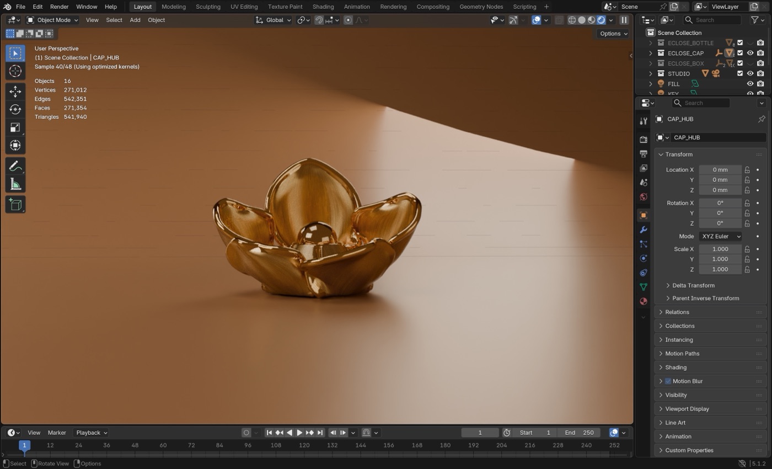Expand the Relations panel
772x469 pixels.
(x=710, y=312)
